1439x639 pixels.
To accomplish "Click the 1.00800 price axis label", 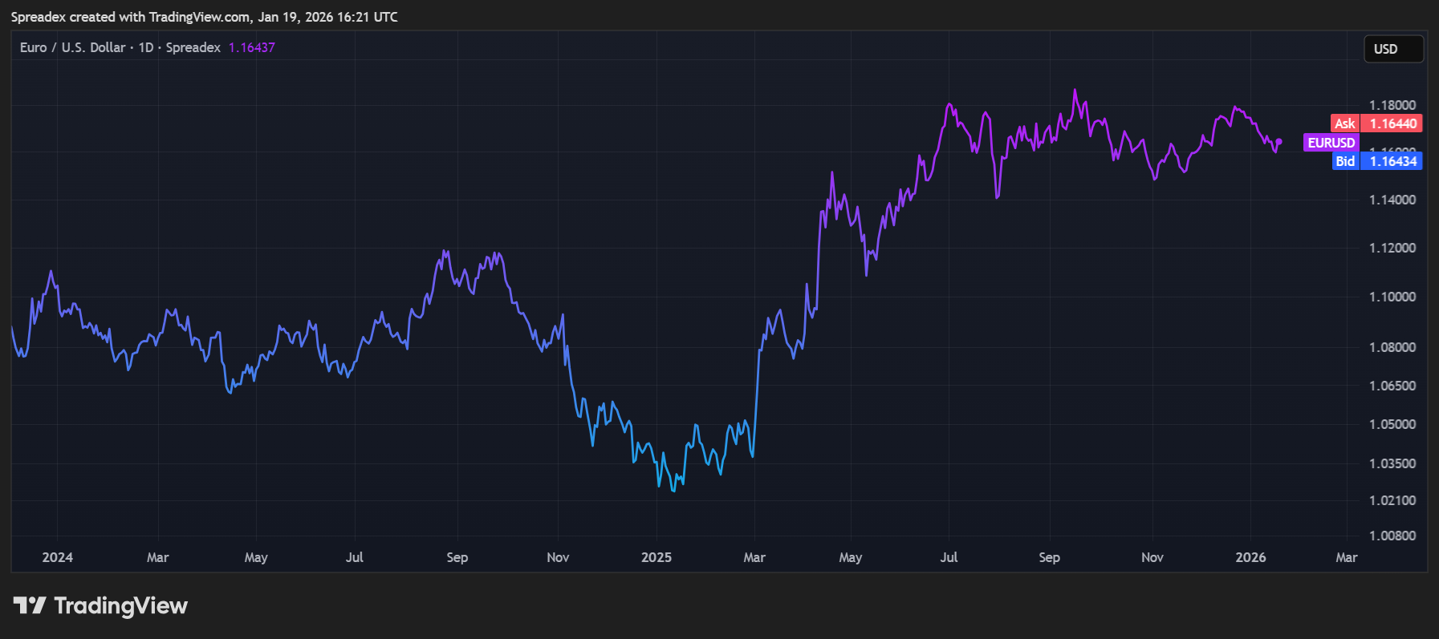I will tap(1392, 536).
